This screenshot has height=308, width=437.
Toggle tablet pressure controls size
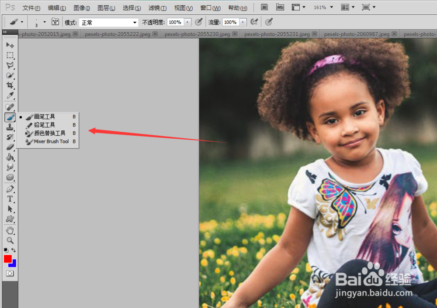coord(268,22)
